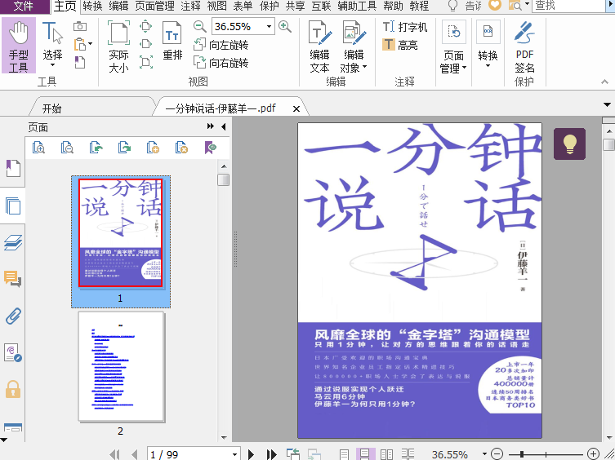Open the Security lock sidebar panel

(13, 389)
